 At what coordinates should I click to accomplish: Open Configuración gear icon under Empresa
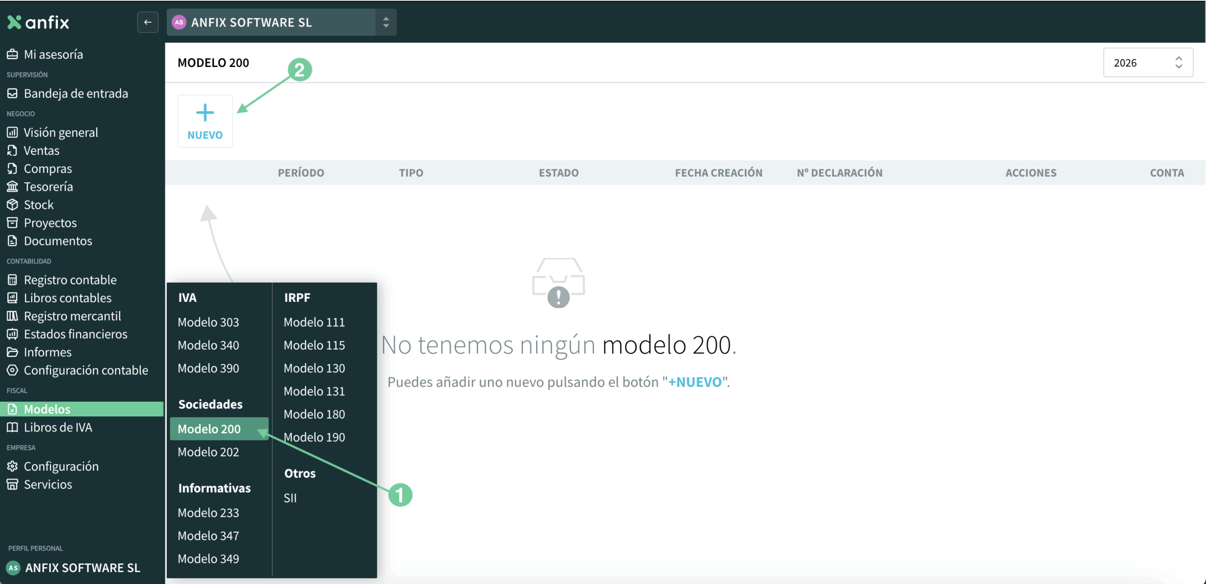click(12, 466)
